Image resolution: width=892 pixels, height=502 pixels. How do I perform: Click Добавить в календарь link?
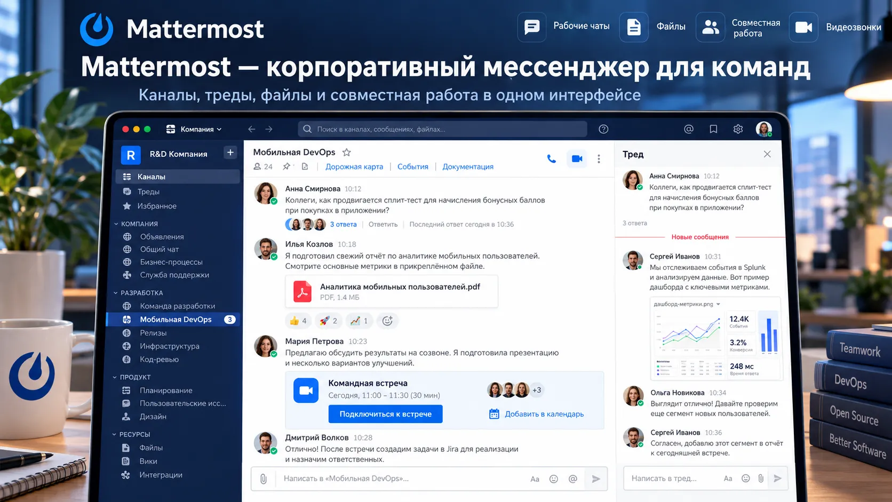[x=537, y=414]
